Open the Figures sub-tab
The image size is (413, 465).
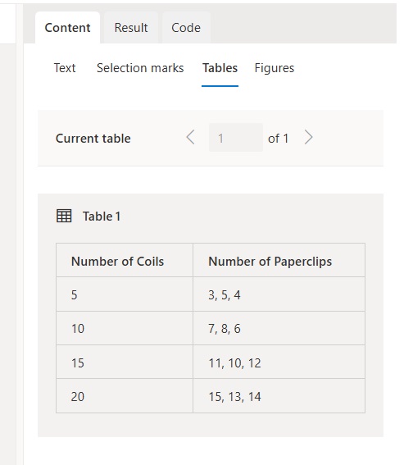(x=275, y=68)
